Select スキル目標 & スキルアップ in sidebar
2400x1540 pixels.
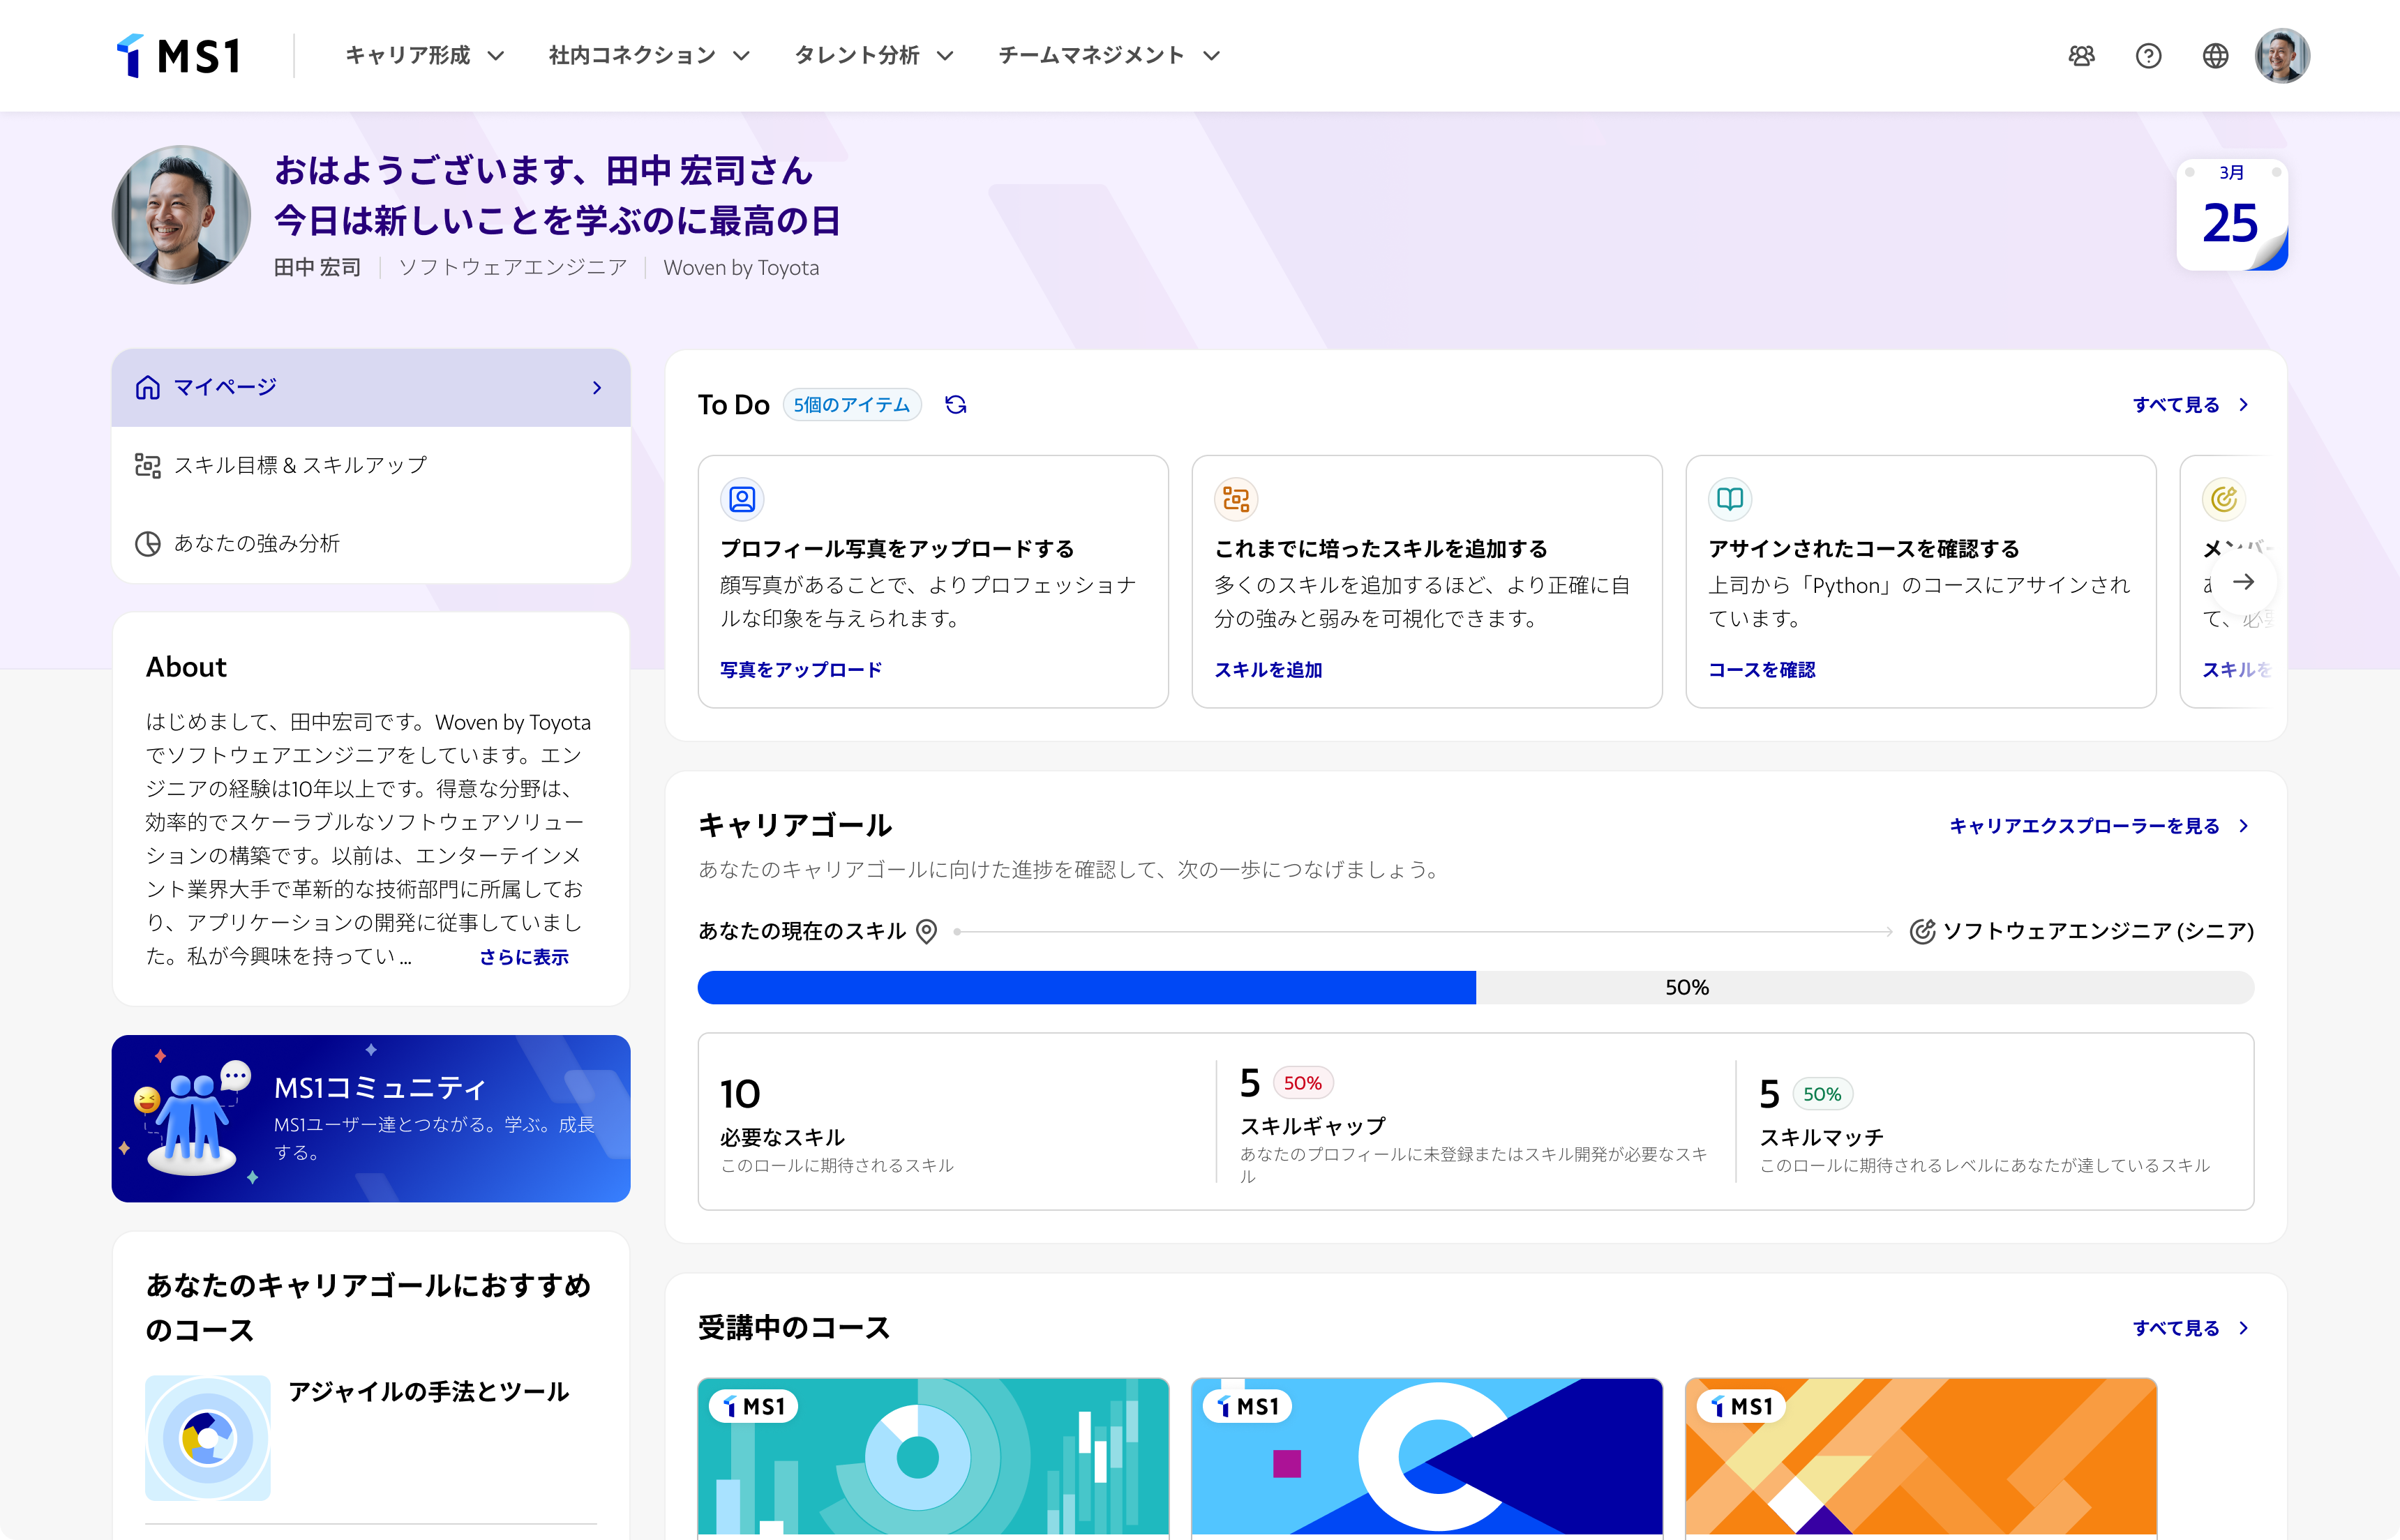pos(371,466)
